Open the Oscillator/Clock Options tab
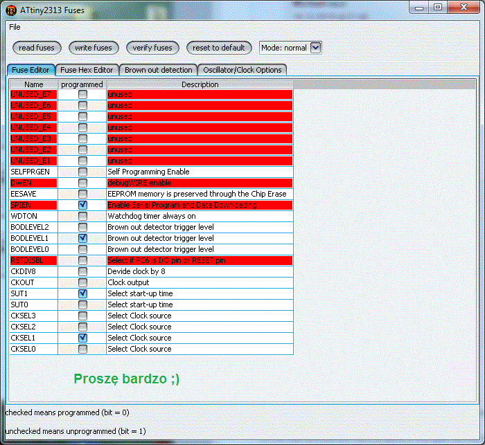 click(x=242, y=70)
